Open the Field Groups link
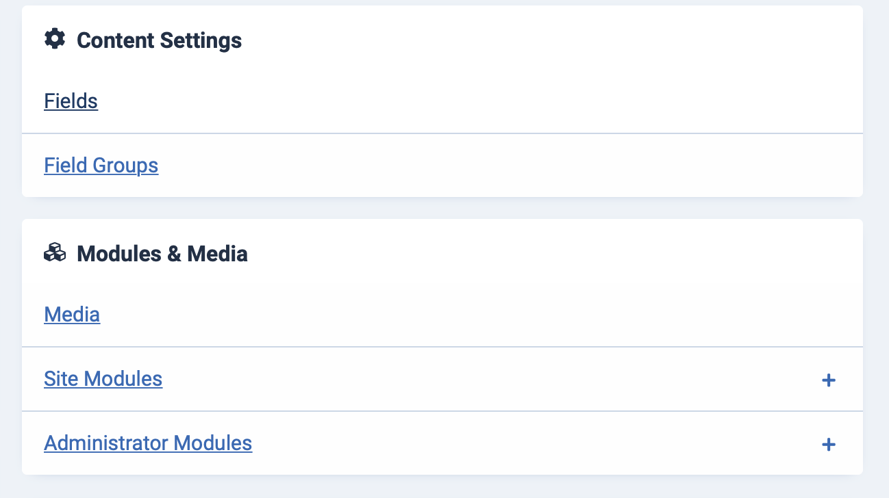This screenshot has width=889, height=498. click(101, 166)
